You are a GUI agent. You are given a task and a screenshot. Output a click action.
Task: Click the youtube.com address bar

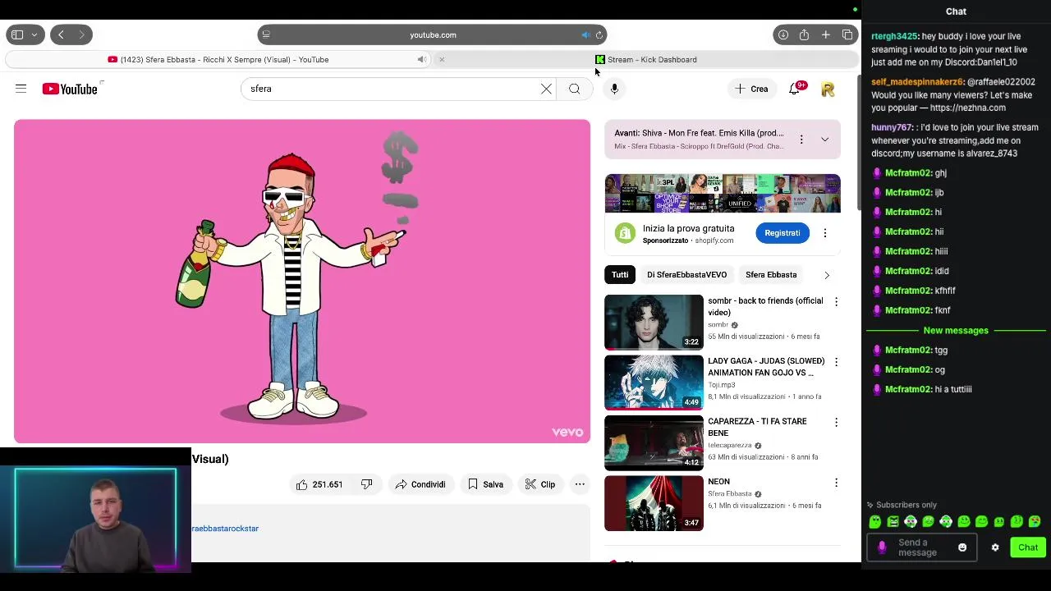click(x=433, y=34)
